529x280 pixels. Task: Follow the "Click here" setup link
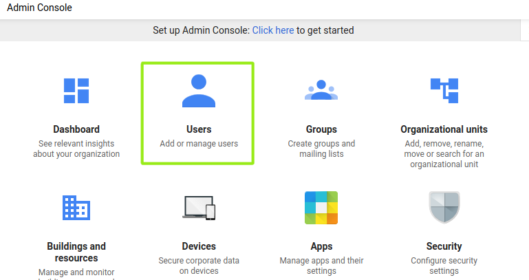273,30
